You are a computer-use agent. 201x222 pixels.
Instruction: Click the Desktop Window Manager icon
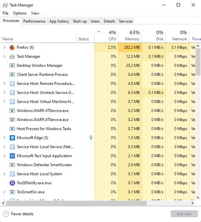point(12,66)
